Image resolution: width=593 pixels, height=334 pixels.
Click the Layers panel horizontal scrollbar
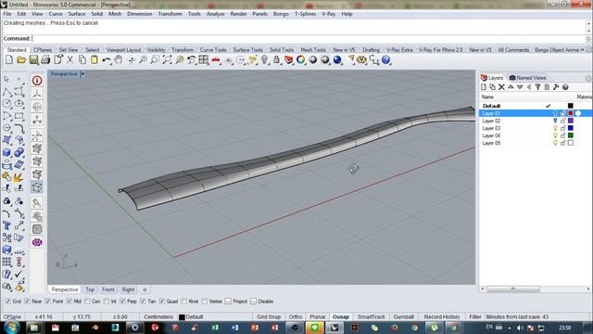tap(512, 289)
